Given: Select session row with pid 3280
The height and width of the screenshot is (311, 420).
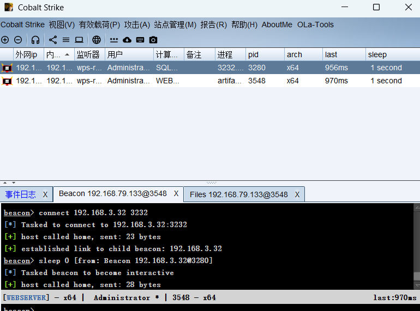Looking at the screenshot, I should (x=210, y=68).
